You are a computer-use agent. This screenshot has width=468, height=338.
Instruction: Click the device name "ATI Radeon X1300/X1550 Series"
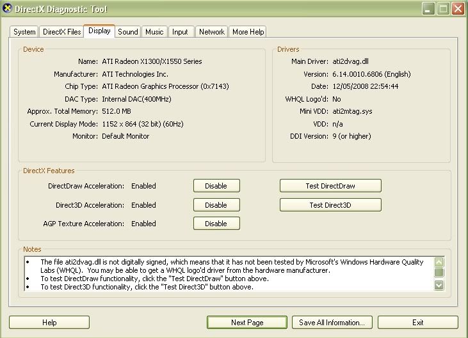(152, 61)
